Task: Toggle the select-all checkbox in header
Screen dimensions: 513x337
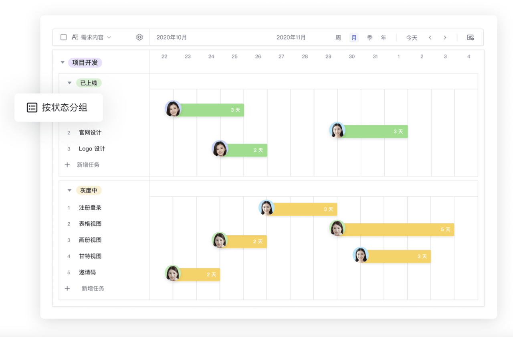Action: [63, 37]
